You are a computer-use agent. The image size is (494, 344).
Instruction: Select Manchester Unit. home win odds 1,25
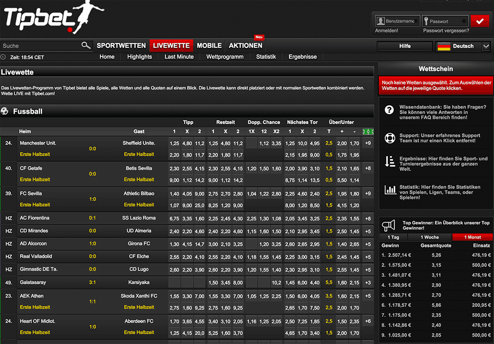pyautogui.click(x=174, y=143)
